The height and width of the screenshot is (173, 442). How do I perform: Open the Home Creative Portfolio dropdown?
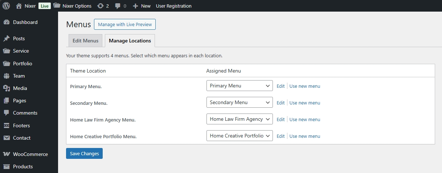(x=240, y=136)
